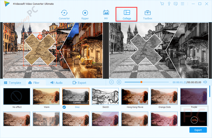Open the Toolbox module

(148, 15)
